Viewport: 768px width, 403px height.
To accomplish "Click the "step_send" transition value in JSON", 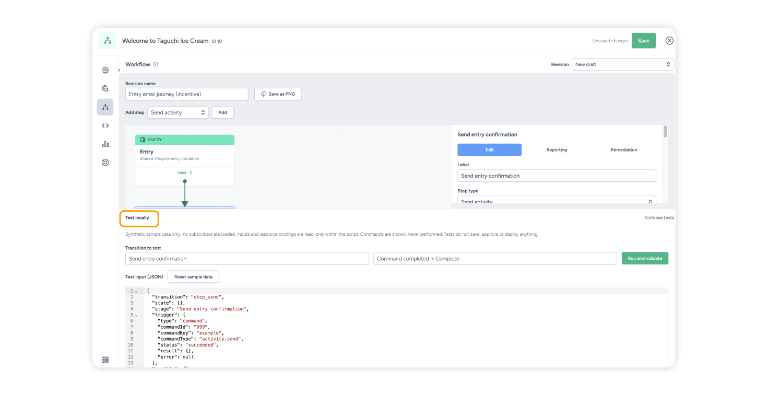I will (x=207, y=297).
